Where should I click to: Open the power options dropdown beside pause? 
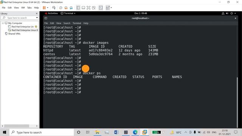(x=48, y=8)
